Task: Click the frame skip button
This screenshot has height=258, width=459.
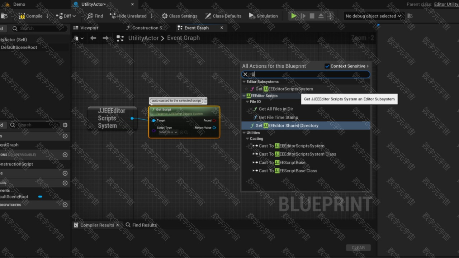Action: click(x=303, y=16)
